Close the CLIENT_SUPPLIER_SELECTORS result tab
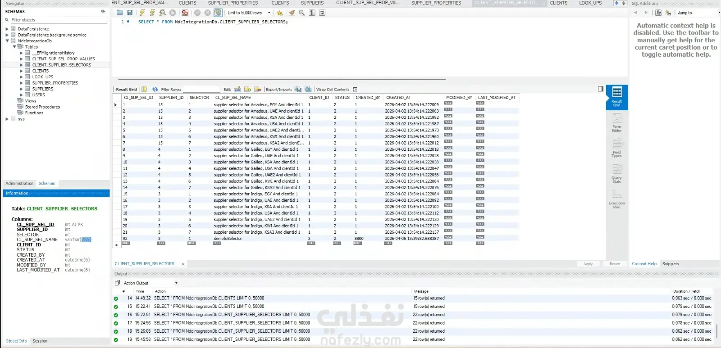Image resolution: width=721 pixels, height=348 pixels. click(183, 264)
